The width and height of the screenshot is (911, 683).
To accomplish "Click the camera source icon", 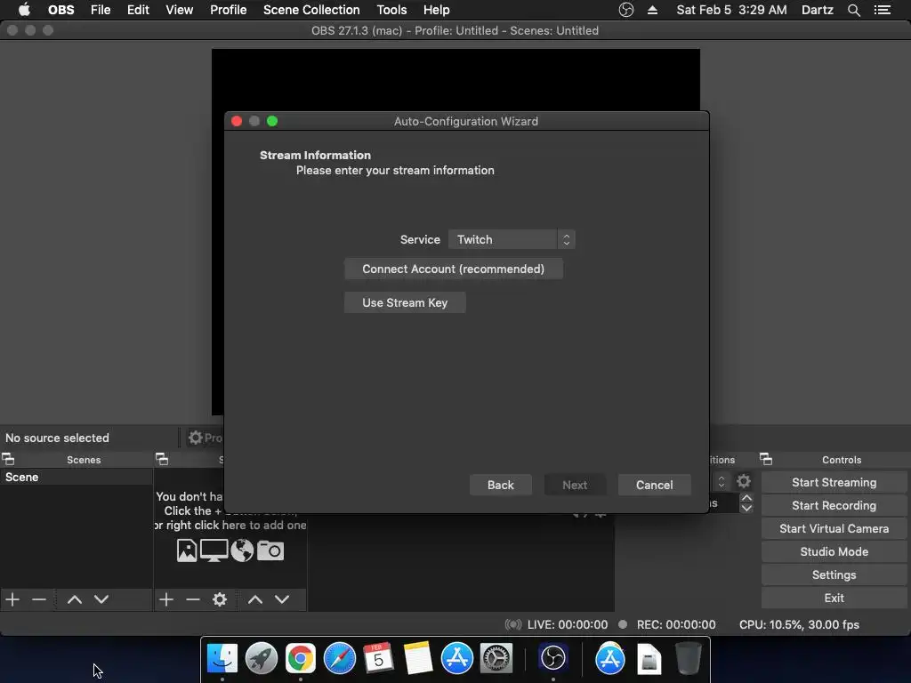I will (270, 550).
